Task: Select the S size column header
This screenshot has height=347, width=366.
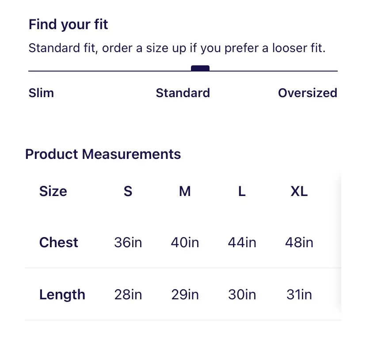Action: point(128,191)
